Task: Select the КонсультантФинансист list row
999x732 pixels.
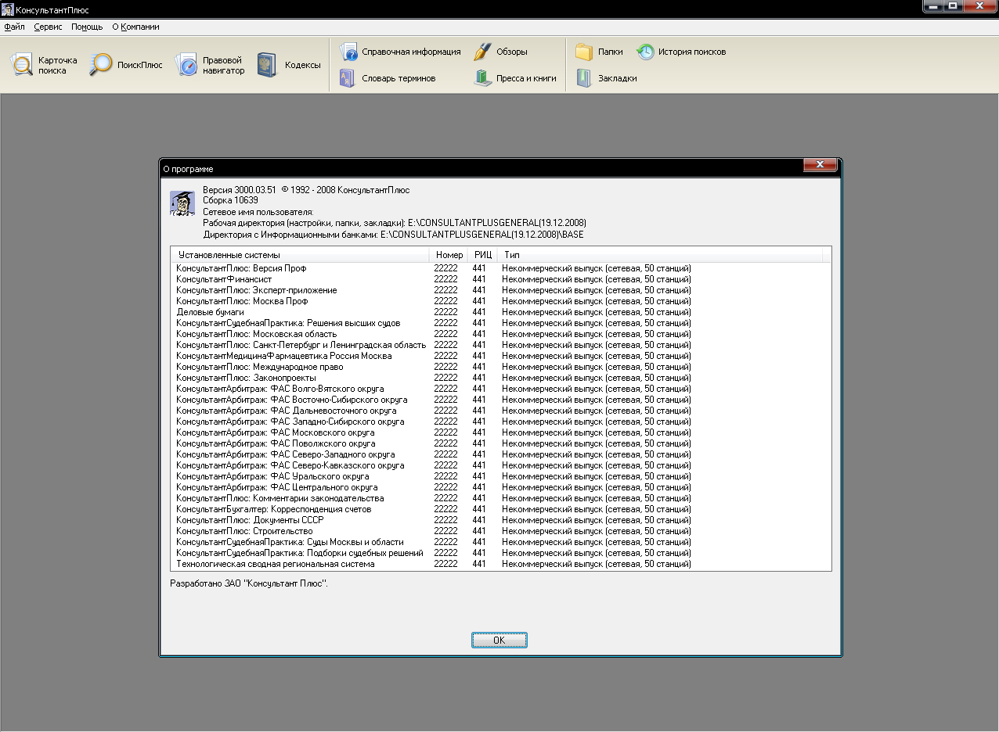Action: tap(224, 279)
